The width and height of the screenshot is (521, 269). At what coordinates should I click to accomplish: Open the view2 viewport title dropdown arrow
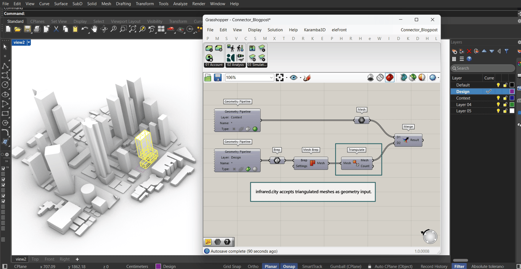pyautogui.click(x=29, y=43)
